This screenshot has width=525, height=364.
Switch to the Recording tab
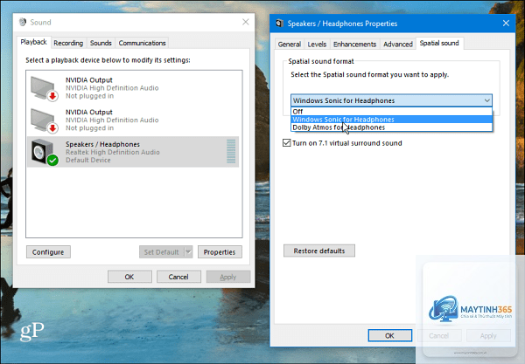pos(68,43)
